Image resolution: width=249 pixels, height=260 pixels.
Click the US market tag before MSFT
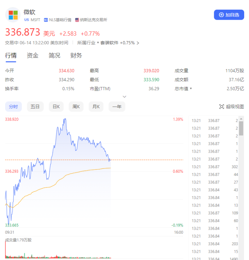coord(27,20)
